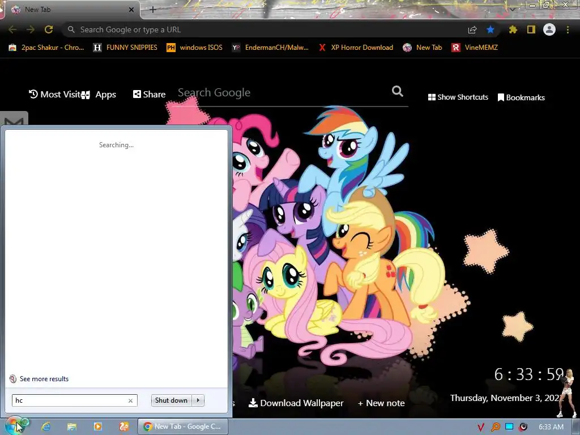Click the orange magnifier tray icon
Viewport: 580px width, 435px height.
click(495, 427)
